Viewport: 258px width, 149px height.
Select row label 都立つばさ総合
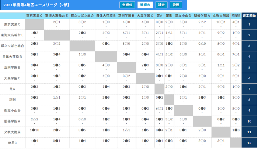pos(12,46)
